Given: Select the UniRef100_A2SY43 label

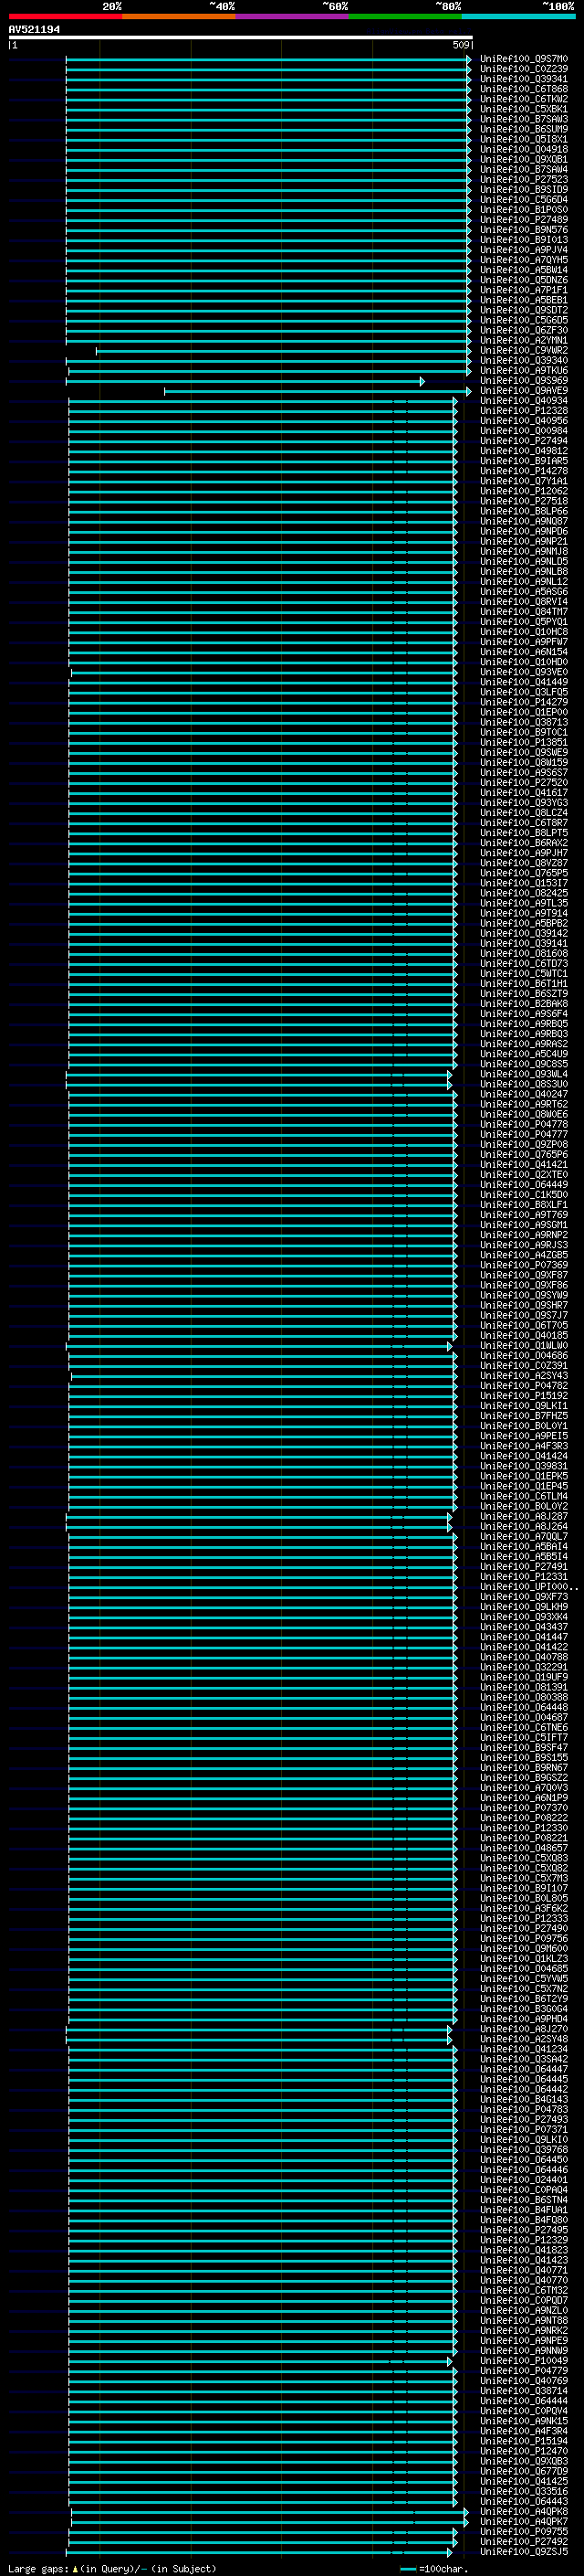Looking at the screenshot, I should point(524,1376).
